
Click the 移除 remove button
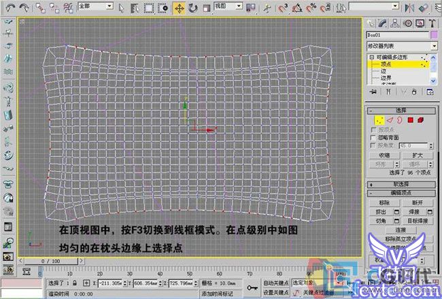[384, 203]
